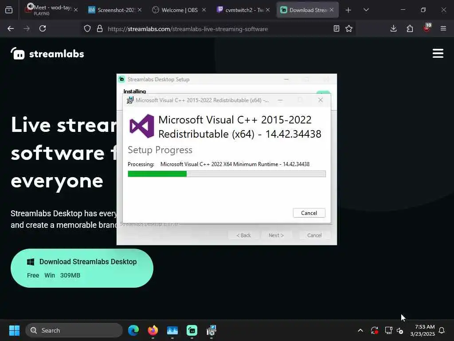Click Cancel in Streamlabs Desktop Setup window
This screenshot has height=341, width=454.
[x=314, y=235]
